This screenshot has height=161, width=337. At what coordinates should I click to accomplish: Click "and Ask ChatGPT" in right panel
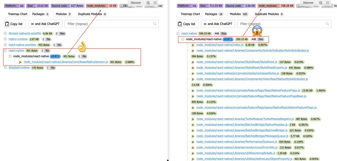217,24
